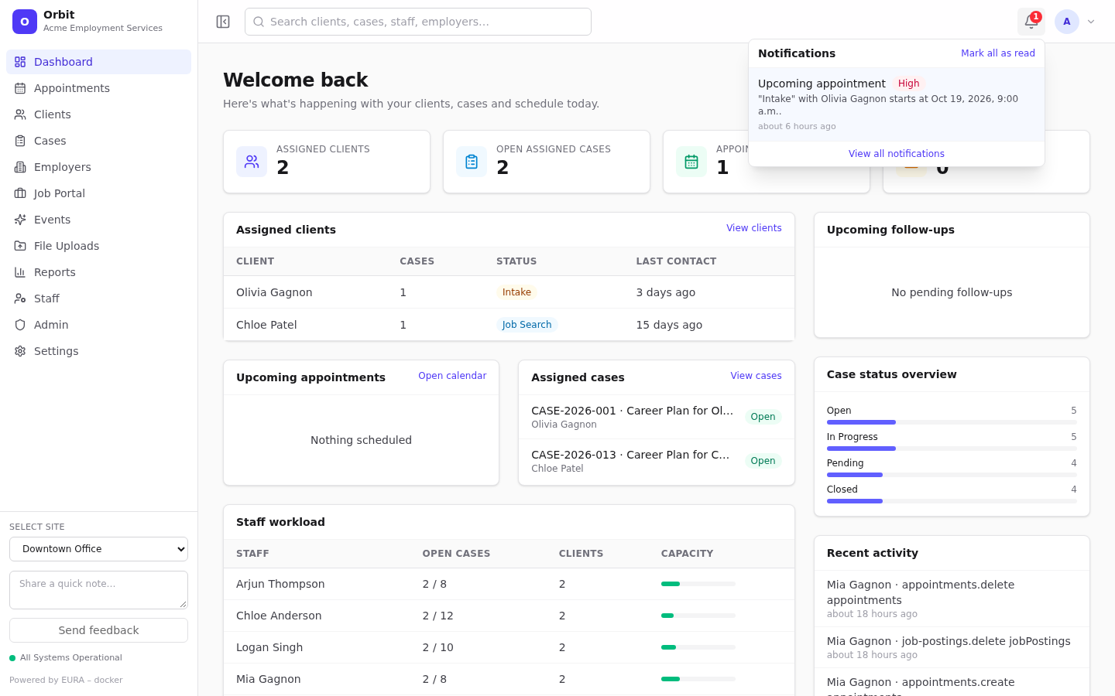Mark all notifications as read
The image size is (1115, 696).
pos(998,53)
